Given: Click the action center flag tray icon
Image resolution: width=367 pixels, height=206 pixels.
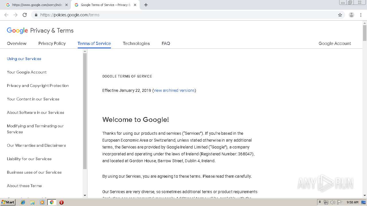Looking at the screenshot, I should click(x=340, y=202).
